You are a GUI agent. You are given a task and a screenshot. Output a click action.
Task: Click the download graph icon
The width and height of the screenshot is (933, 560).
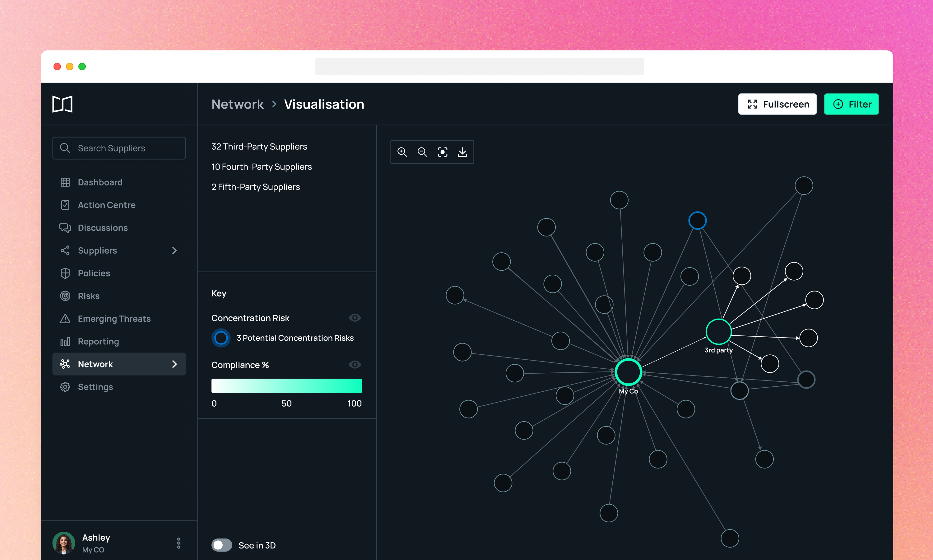462,152
